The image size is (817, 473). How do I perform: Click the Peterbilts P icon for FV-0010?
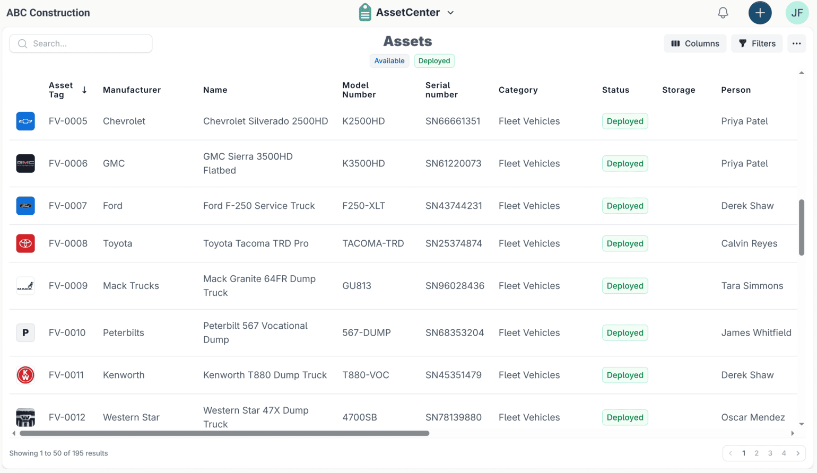pyautogui.click(x=25, y=333)
